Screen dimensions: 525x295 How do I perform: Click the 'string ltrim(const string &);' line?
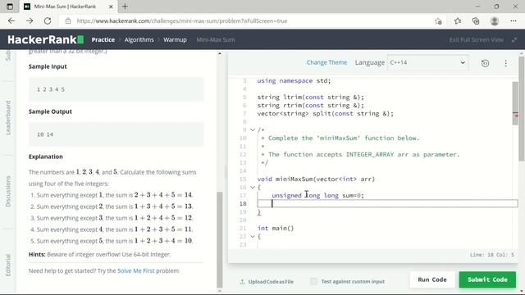click(x=310, y=97)
